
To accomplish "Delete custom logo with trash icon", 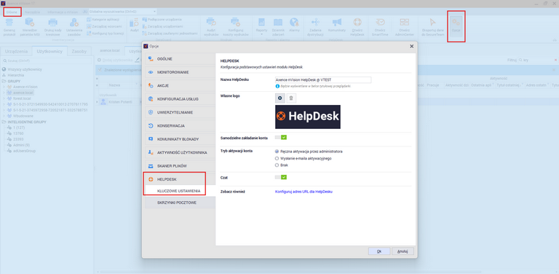I will [x=291, y=98].
